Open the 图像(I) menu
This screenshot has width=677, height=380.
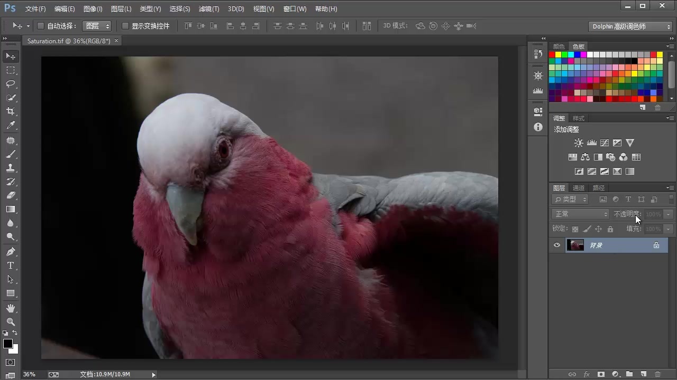(93, 9)
